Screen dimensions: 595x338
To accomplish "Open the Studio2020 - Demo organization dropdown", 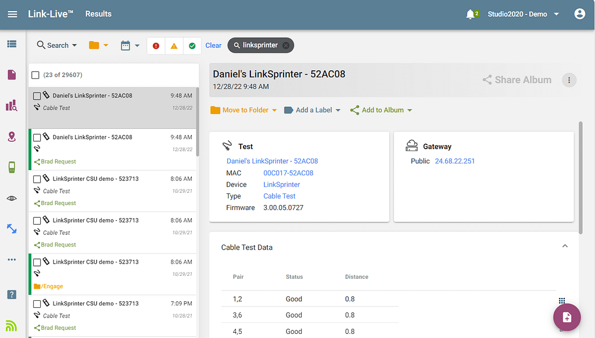I will tap(523, 14).
